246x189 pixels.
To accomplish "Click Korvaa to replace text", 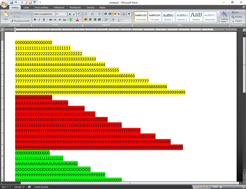I will [237, 17].
